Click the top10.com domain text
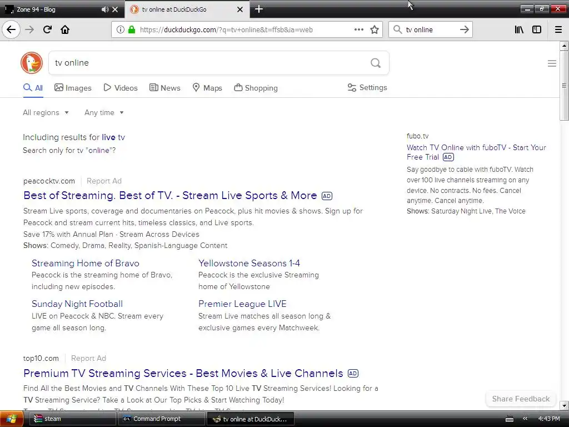 [41, 359]
